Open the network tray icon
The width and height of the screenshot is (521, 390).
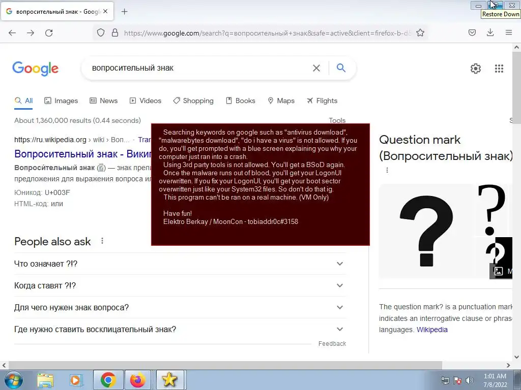(x=445, y=380)
